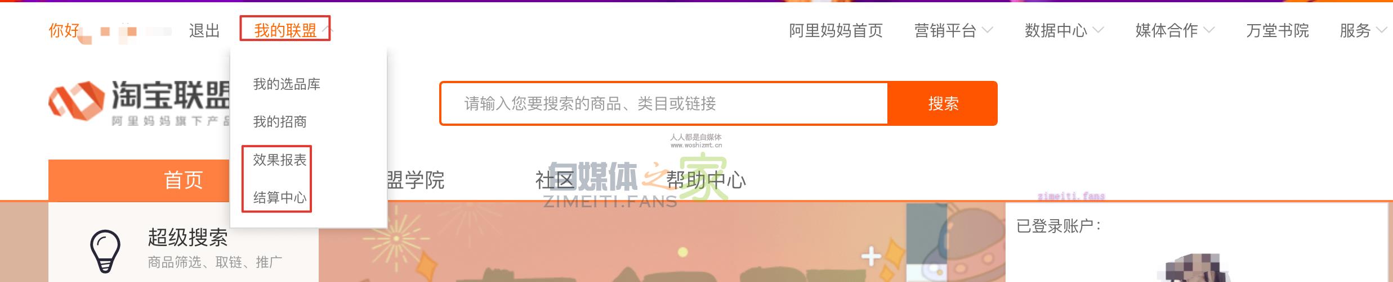1393x282 pixels.
Task: Open the 万堂书院 link
Action: 1277,30
